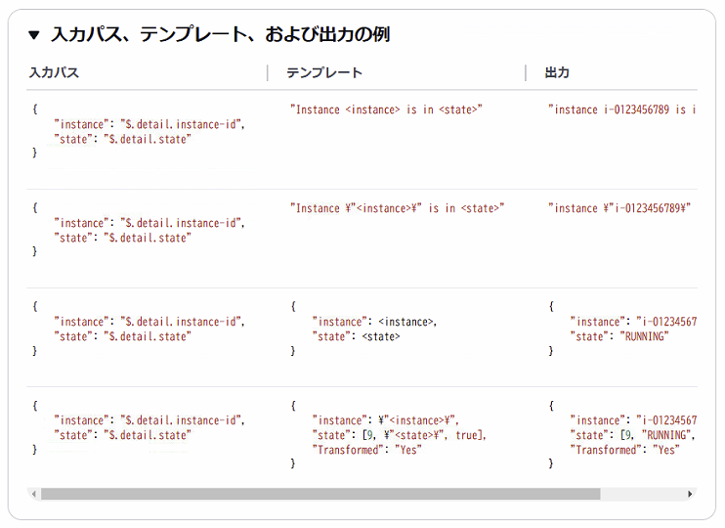Image resolution: width=725 pixels, height=528 pixels.
Task: Select template with ¥"<instance>¥" escaped quotes string
Action: tap(397, 208)
